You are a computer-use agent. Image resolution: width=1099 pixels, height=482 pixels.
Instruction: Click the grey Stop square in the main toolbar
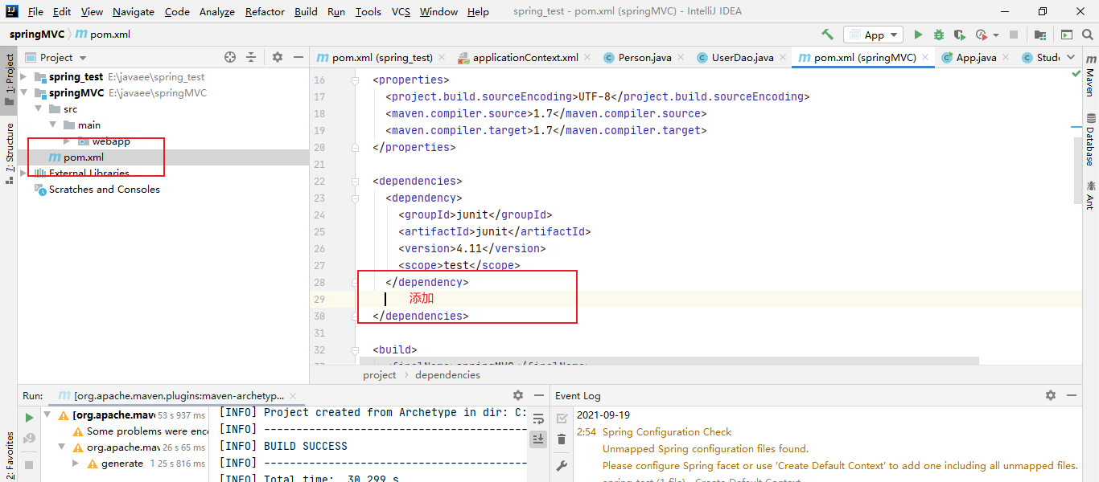tap(1014, 35)
